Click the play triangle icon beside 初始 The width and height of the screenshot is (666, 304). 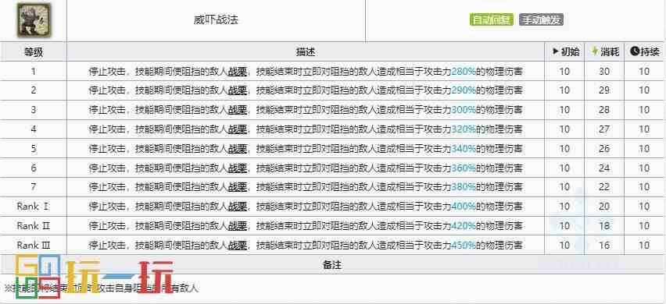[x=556, y=51]
